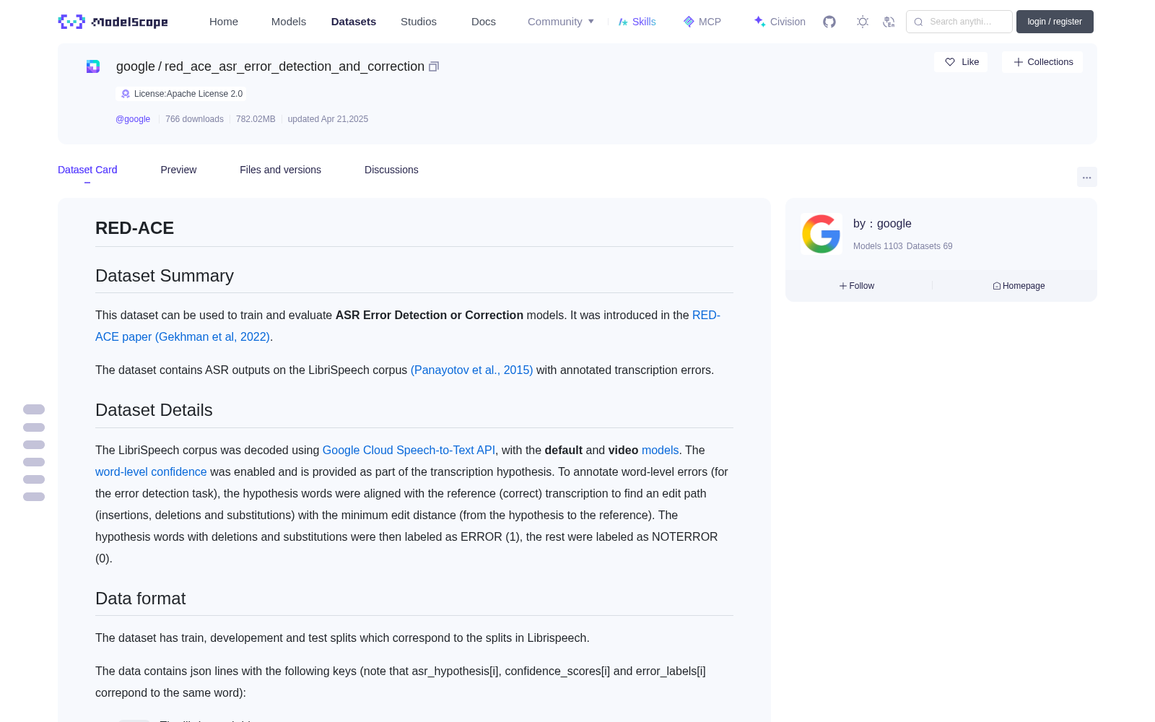Screen dimensions: 1155x722
Task: Navigate to Studios
Action: 419,22
